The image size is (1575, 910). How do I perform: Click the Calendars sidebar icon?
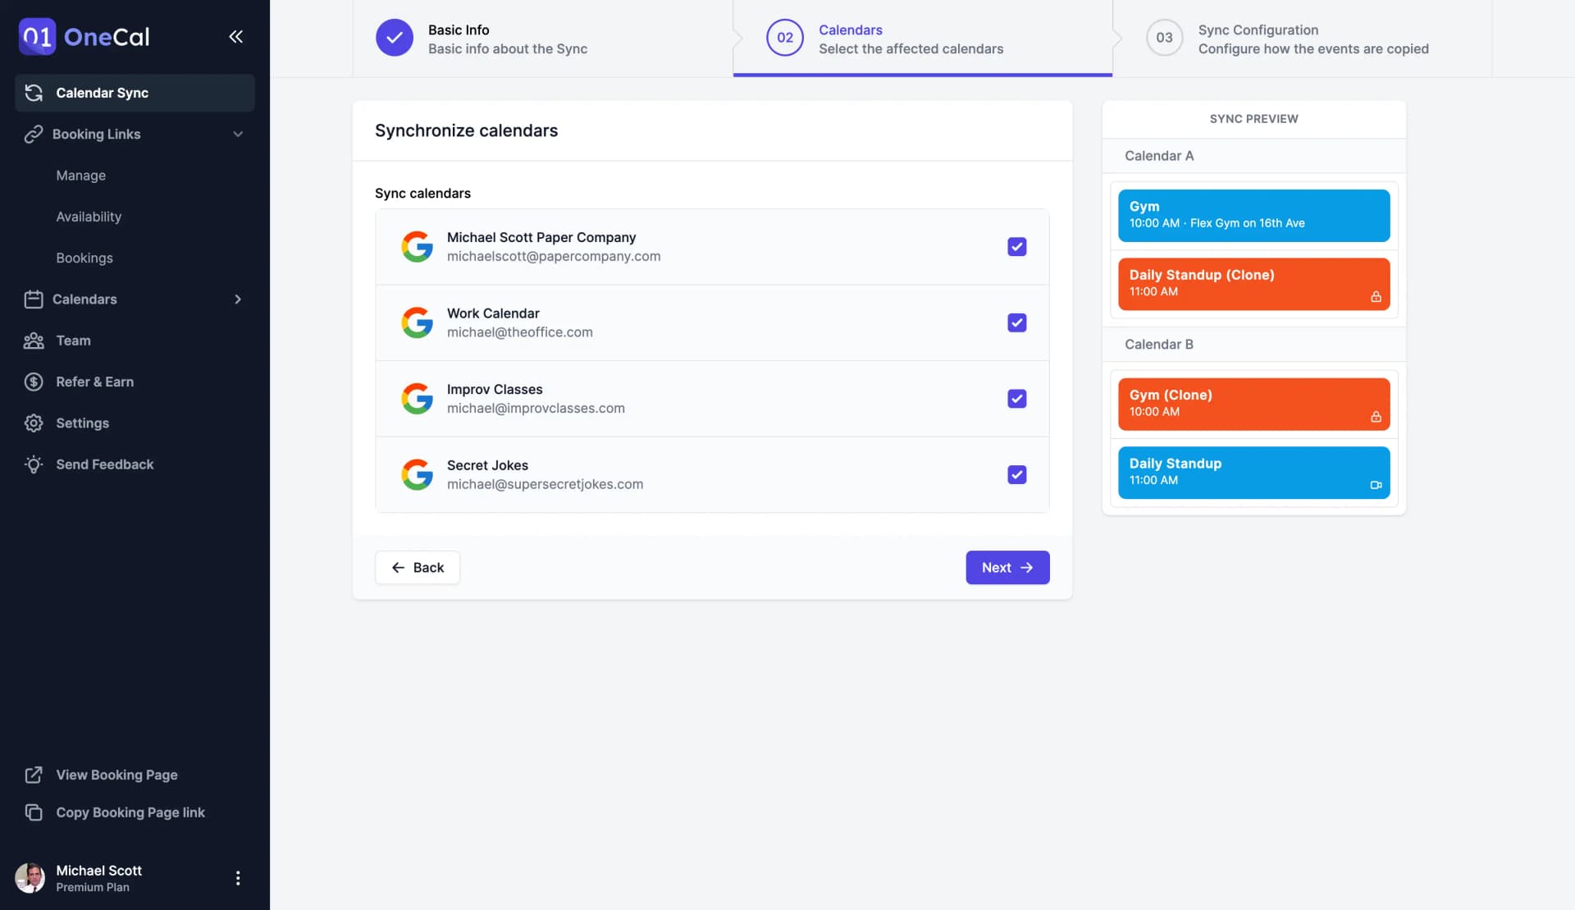[x=31, y=299]
